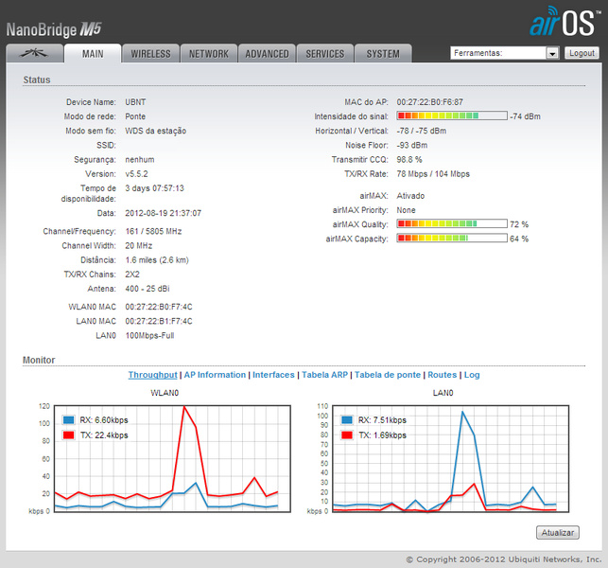Open the AP Information link
The width and height of the screenshot is (608, 568).
[215, 375]
